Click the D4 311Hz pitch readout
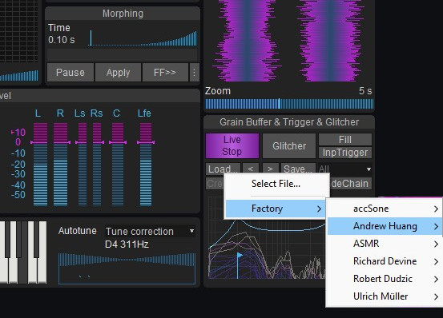 pyautogui.click(x=127, y=244)
